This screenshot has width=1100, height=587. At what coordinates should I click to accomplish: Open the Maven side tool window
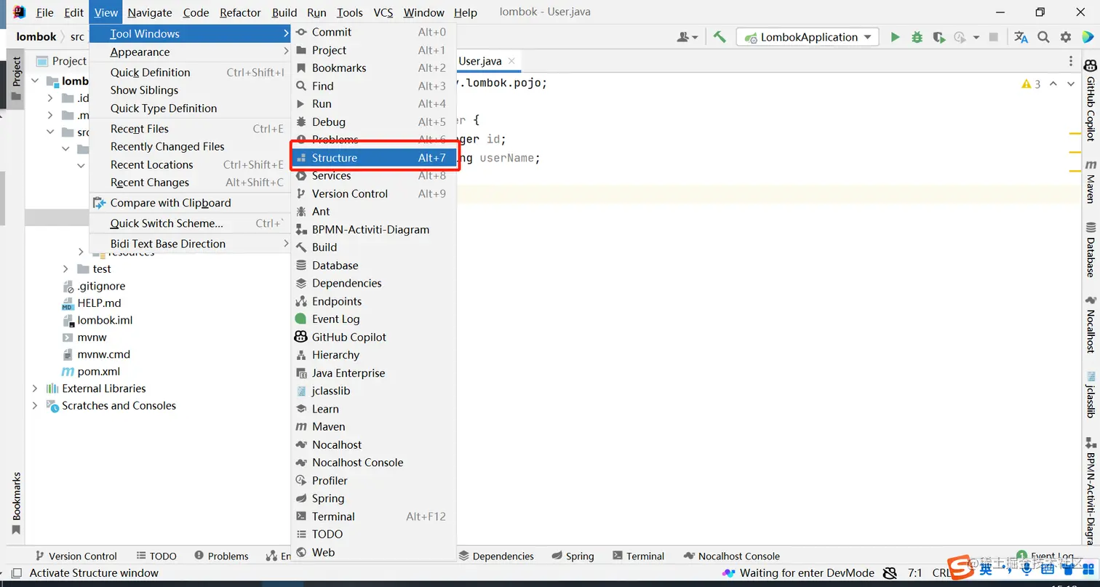point(1091,182)
